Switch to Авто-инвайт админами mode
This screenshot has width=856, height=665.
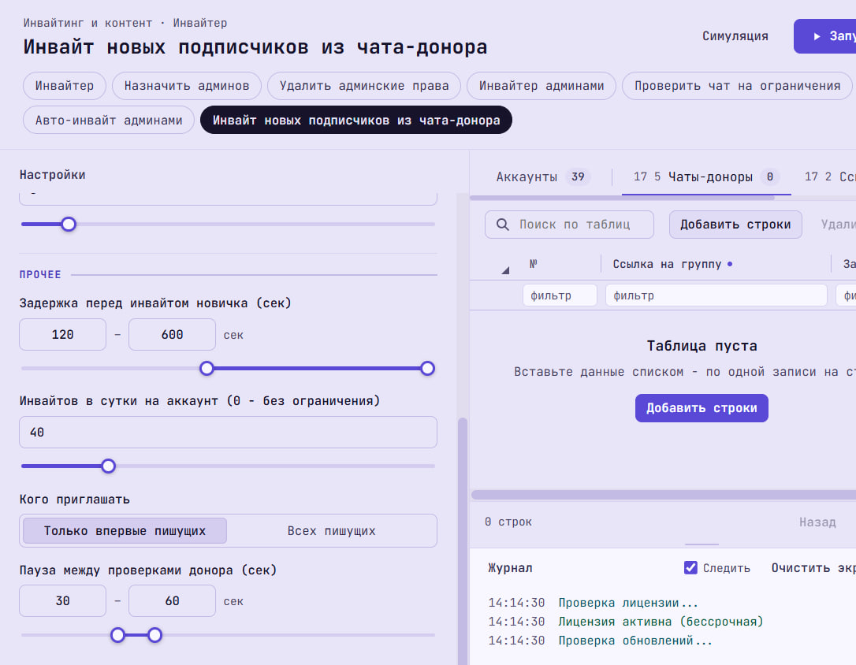[x=109, y=120]
